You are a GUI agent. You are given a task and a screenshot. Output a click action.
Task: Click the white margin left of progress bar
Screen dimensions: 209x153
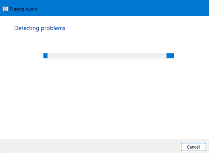coord(21,56)
